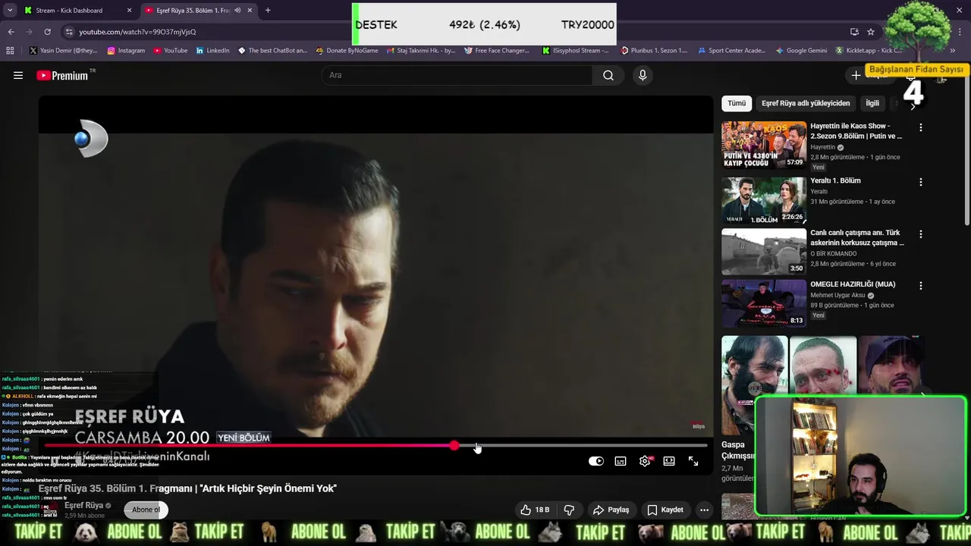Image resolution: width=971 pixels, height=546 pixels.
Task: Click the address bar URL
Action: coord(137,32)
